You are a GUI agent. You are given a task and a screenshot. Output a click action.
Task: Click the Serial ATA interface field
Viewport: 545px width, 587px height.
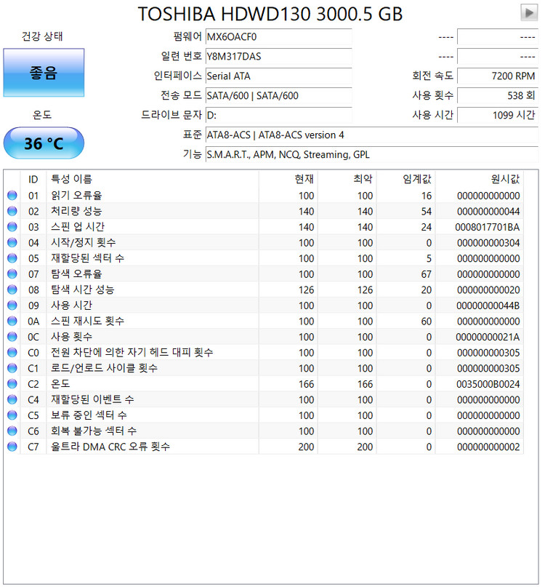[278, 76]
